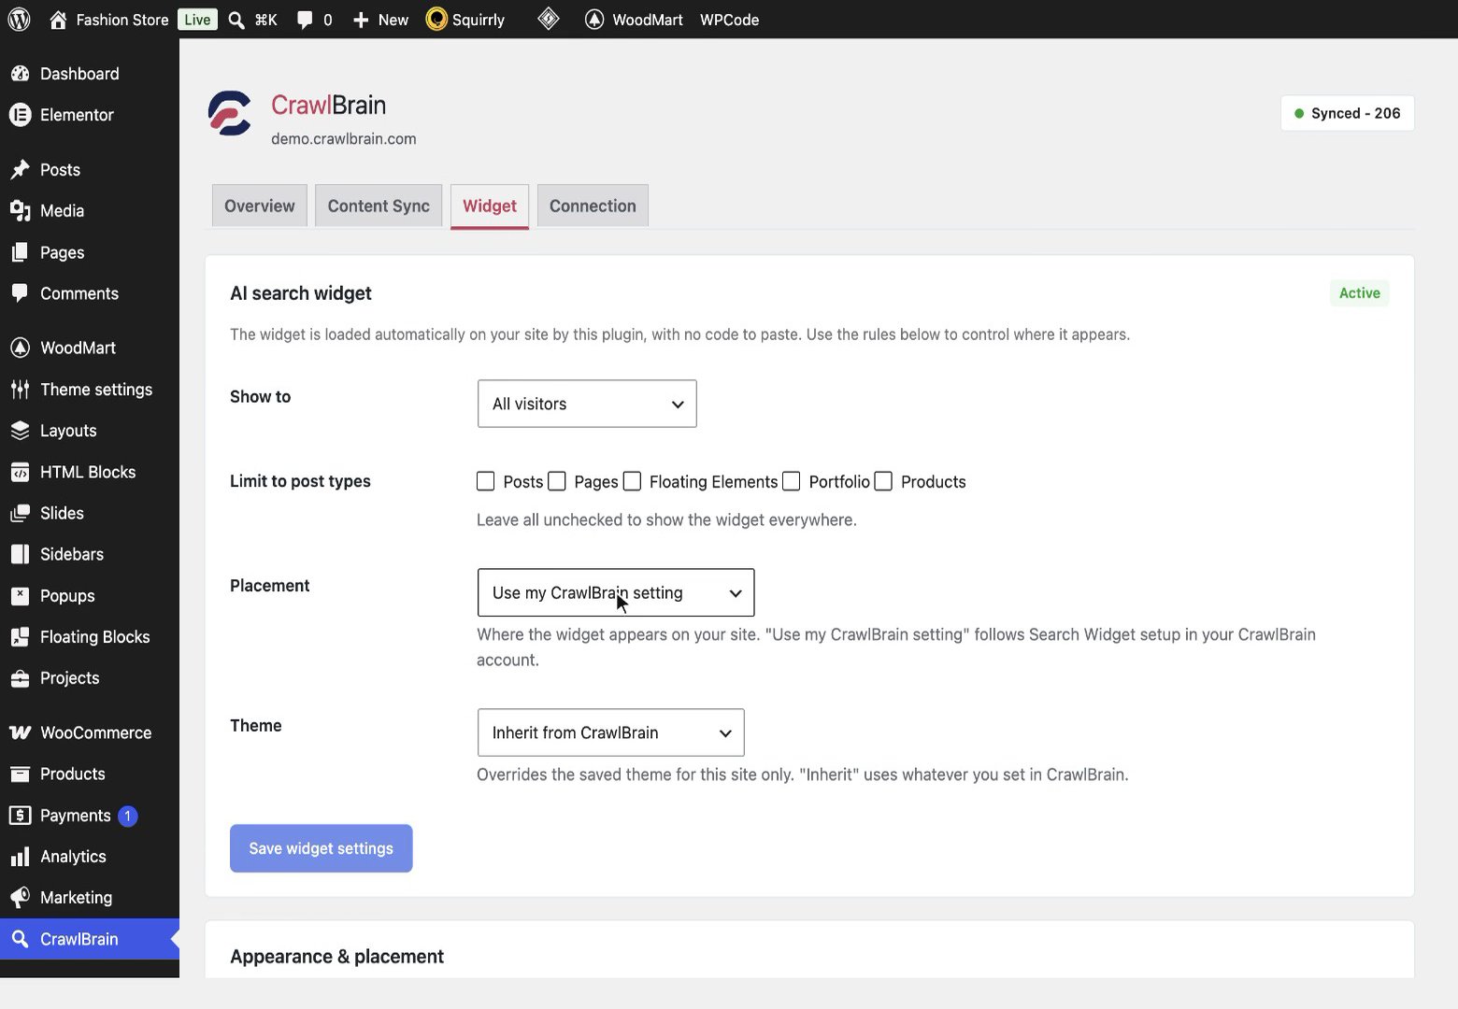This screenshot has height=1009, width=1458.
Task: Switch to the Content Sync tab
Action: pyautogui.click(x=379, y=206)
